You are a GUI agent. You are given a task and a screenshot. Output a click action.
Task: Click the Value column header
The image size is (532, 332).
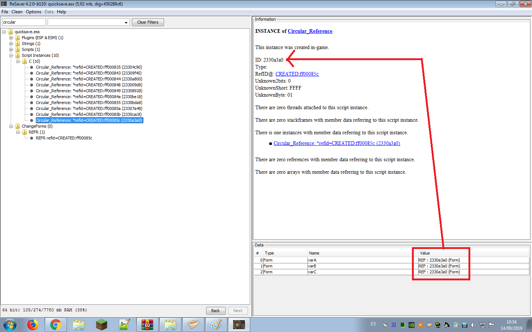[x=474, y=253]
